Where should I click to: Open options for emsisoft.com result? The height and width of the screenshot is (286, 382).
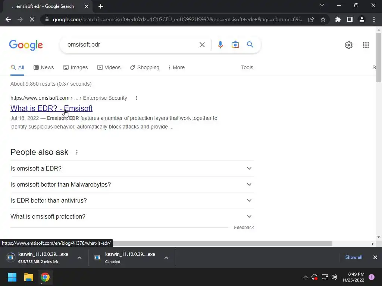[137, 98]
